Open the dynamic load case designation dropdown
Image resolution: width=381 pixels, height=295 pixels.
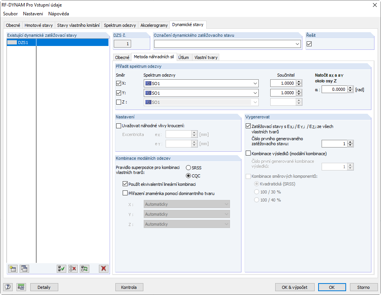coord(297,44)
